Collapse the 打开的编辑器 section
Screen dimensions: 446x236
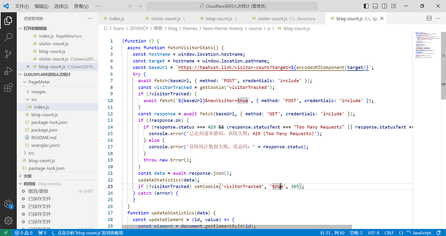click(x=21, y=28)
